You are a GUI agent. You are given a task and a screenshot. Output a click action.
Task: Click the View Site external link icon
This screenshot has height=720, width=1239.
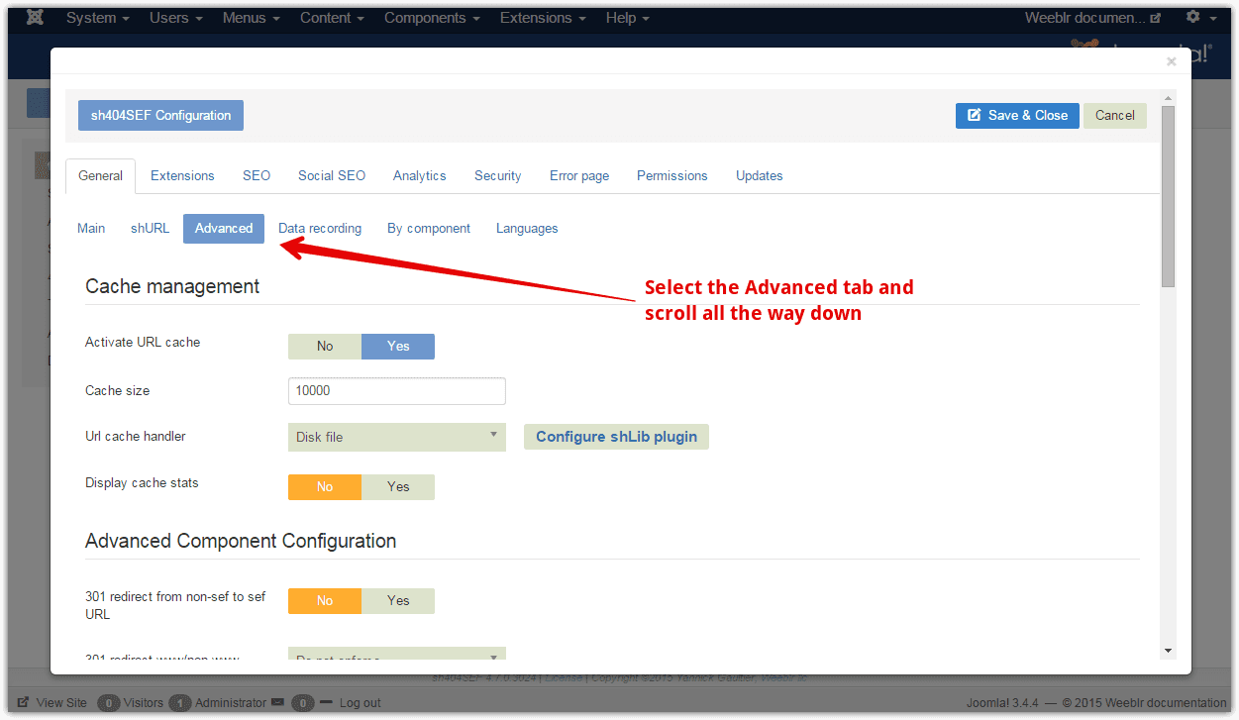coord(23,703)
